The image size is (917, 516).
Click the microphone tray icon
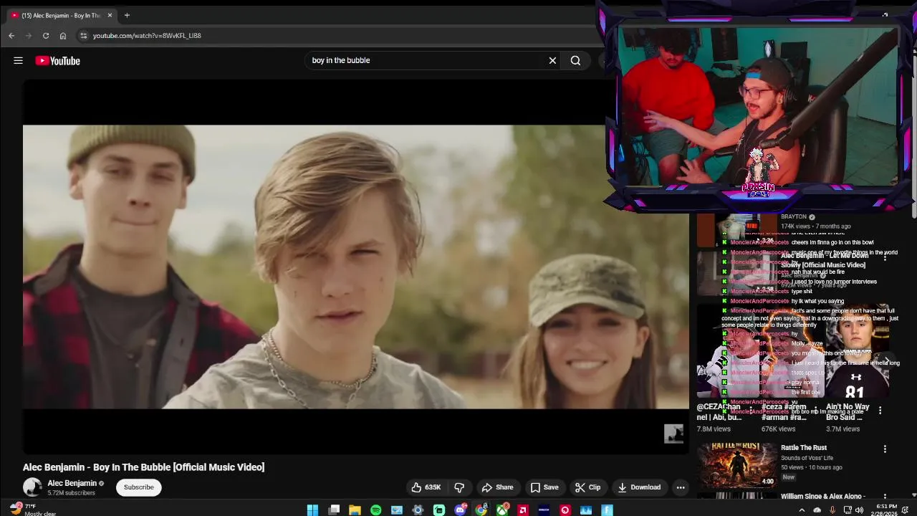(x=832, y=510)
